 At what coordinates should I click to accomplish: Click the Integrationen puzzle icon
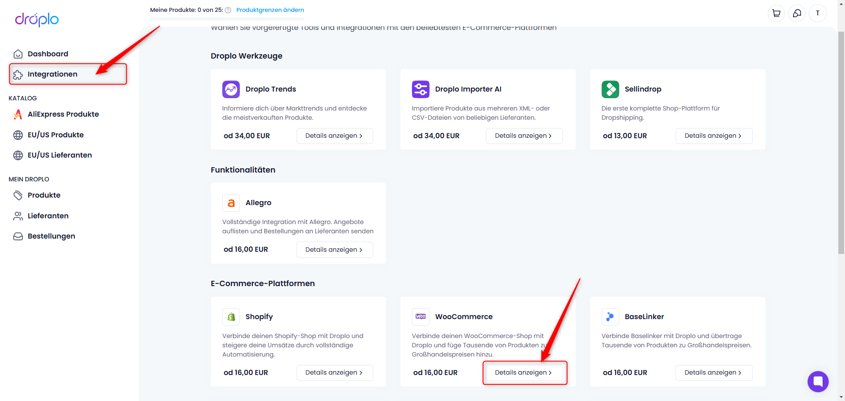tap(18, 74)
